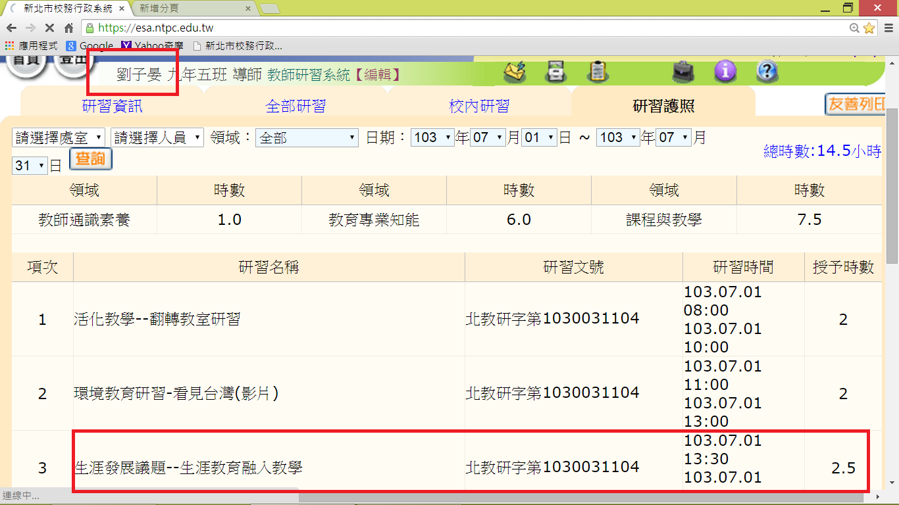Click the purple information icon
Viewport: 899px width, 505px height.
click(x=725, y=71)
